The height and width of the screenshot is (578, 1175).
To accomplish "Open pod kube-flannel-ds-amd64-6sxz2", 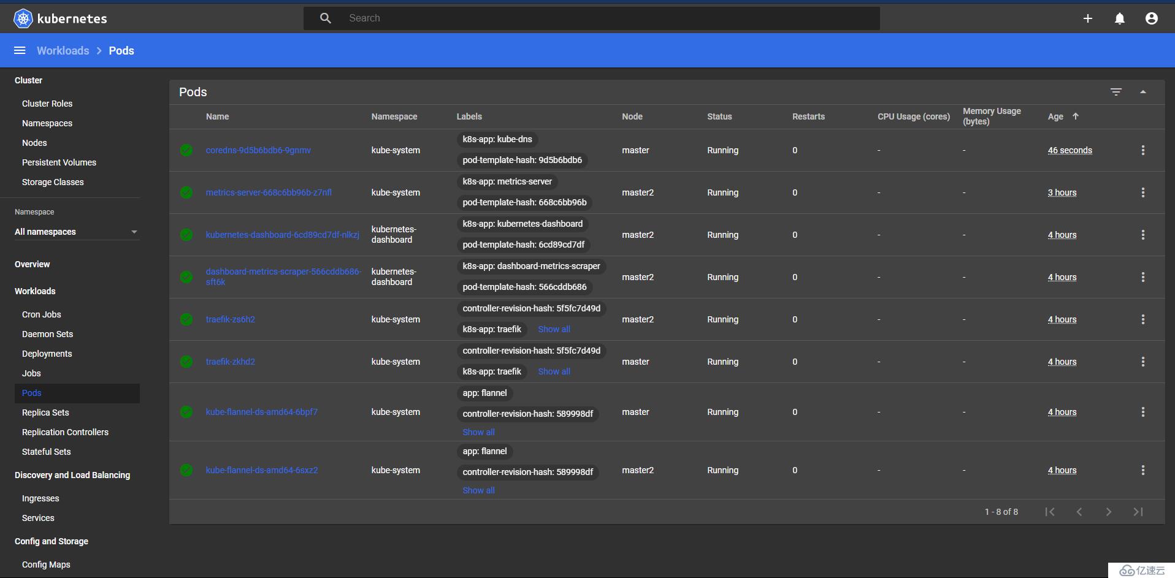I will [x=262, y=470].
